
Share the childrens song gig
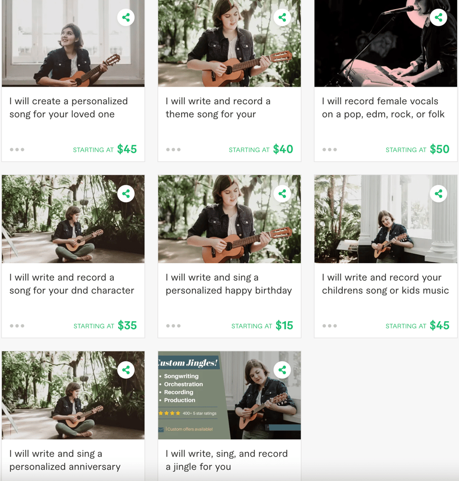point(438,194)
